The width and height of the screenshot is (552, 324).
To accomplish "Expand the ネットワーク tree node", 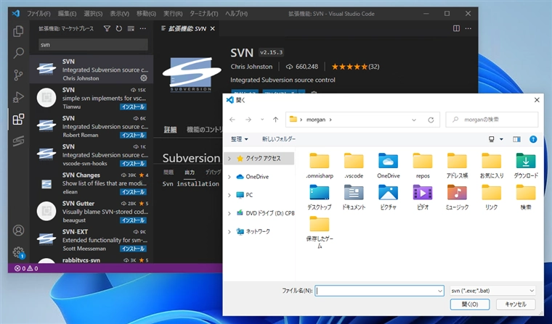I will [230, 231].
